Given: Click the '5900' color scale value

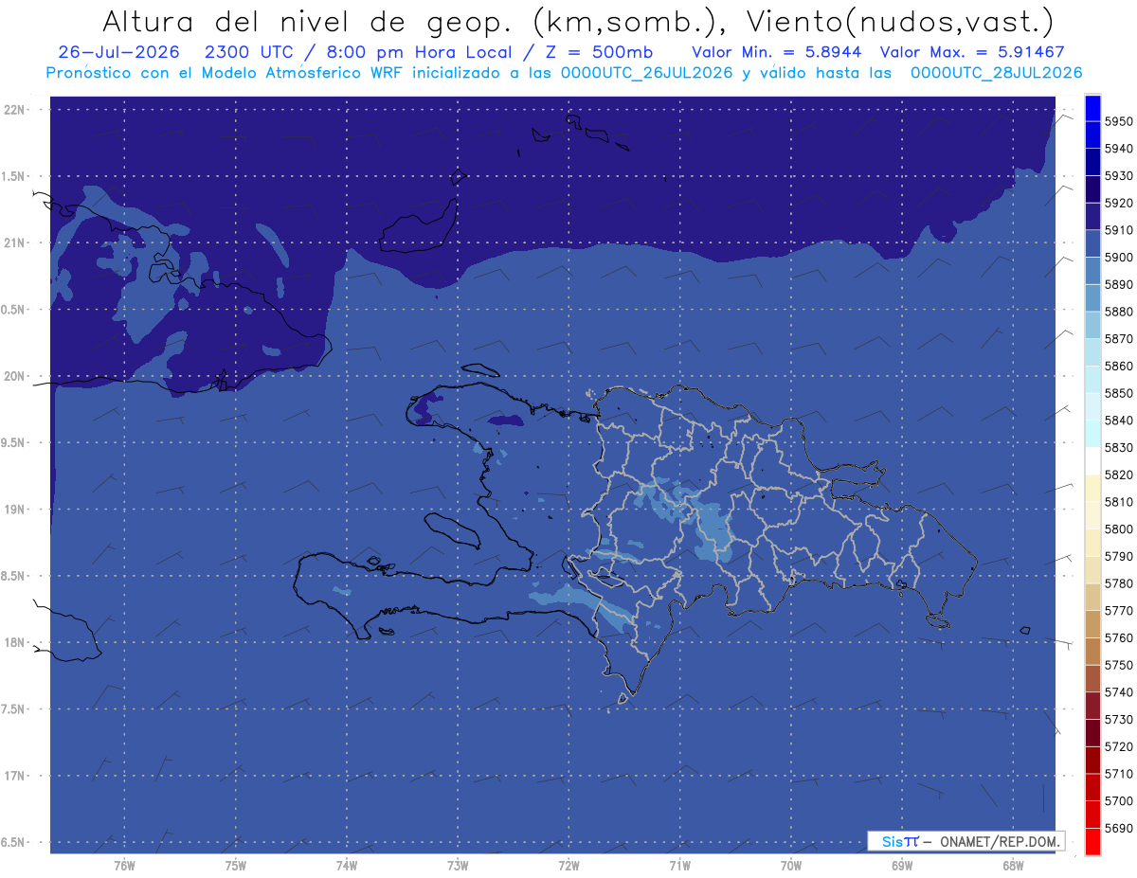Looking at the screenshot, I should (x=1119, y=258).
